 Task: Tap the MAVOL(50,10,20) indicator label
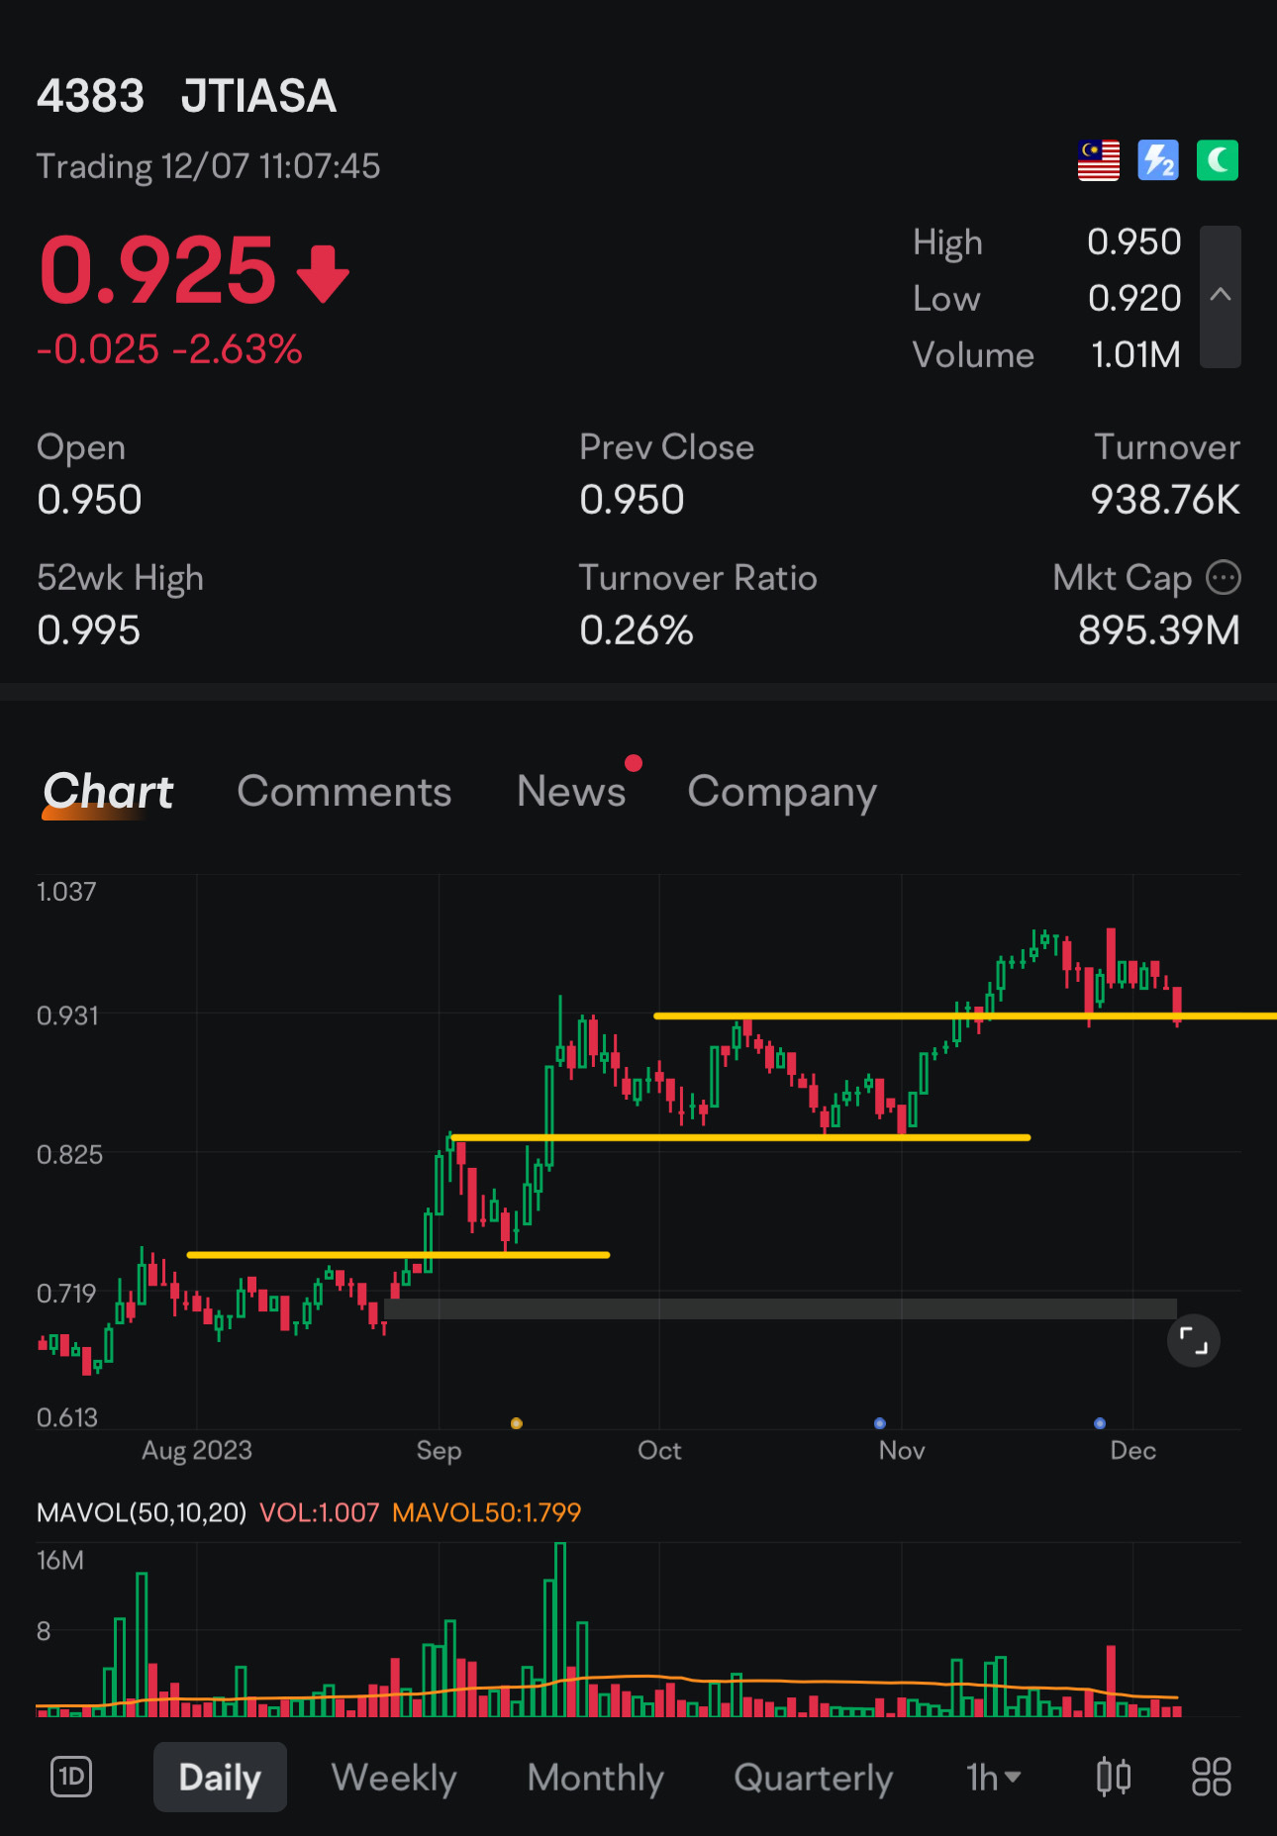pos(141,1512)
